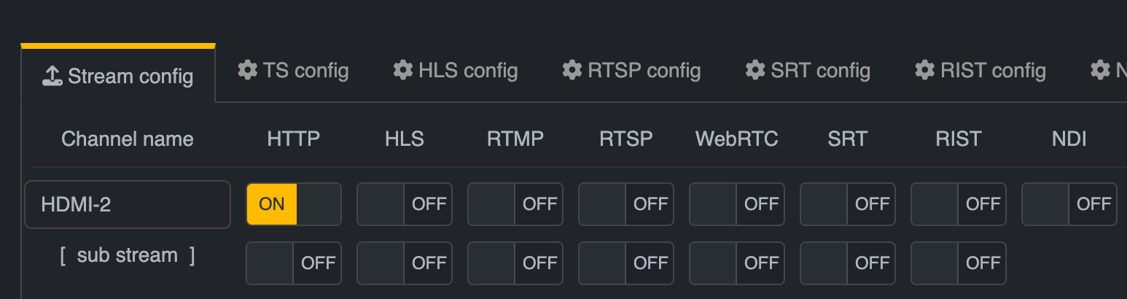Switch to the RTSP config tab
The image size is (1127, 299).
[x=631, y=71]
